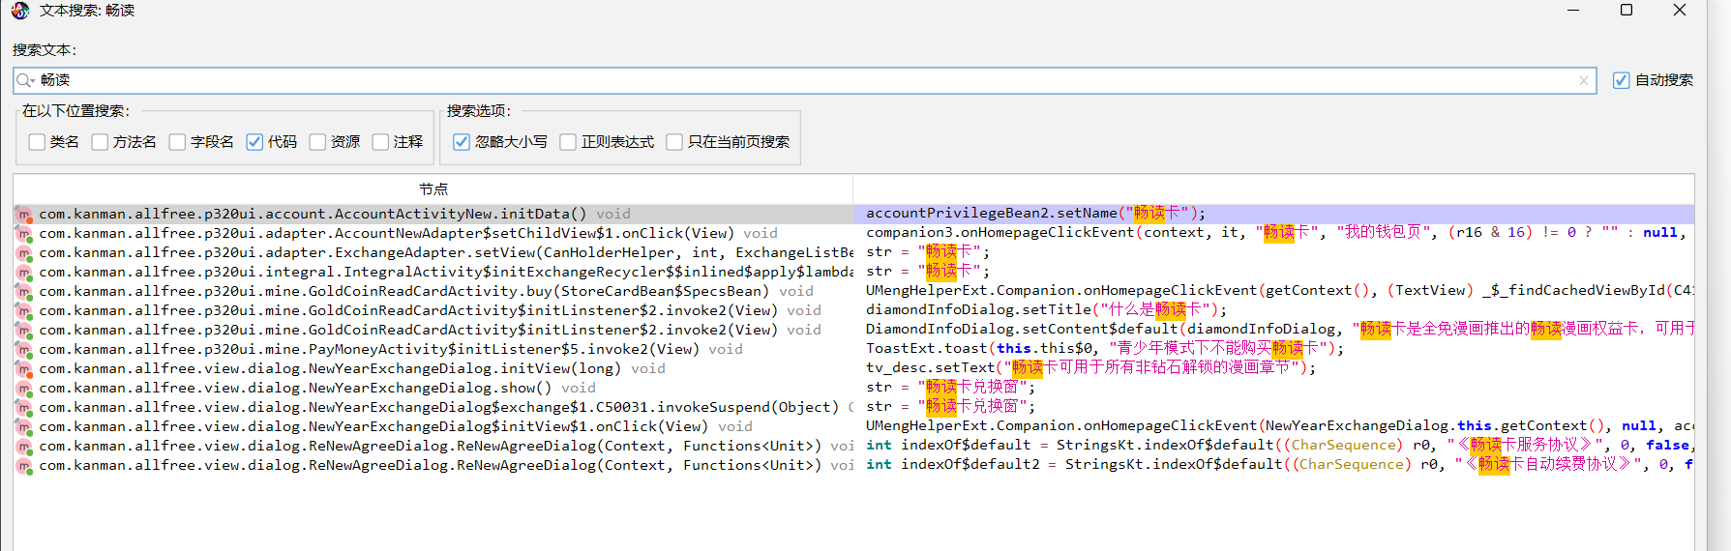Click method icon for IntegralActivity$initExchangeRecycler row

(x=24, y=272)
